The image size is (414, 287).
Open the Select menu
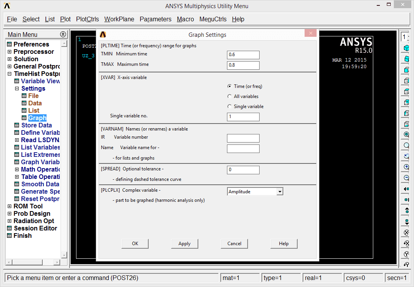[x=31, y=19]
